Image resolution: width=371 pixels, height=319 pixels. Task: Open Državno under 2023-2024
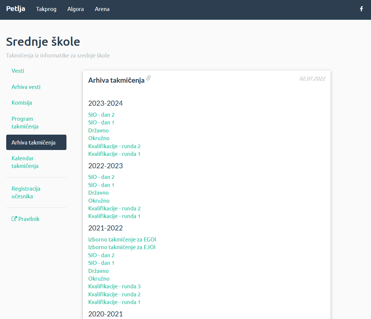click(x=98, y=131)
